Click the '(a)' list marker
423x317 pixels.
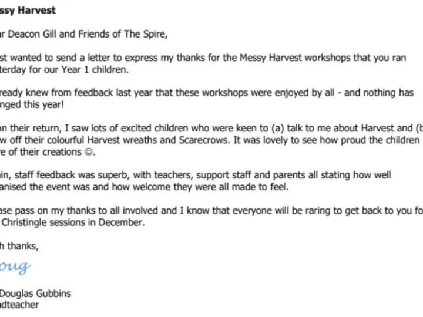275,129
